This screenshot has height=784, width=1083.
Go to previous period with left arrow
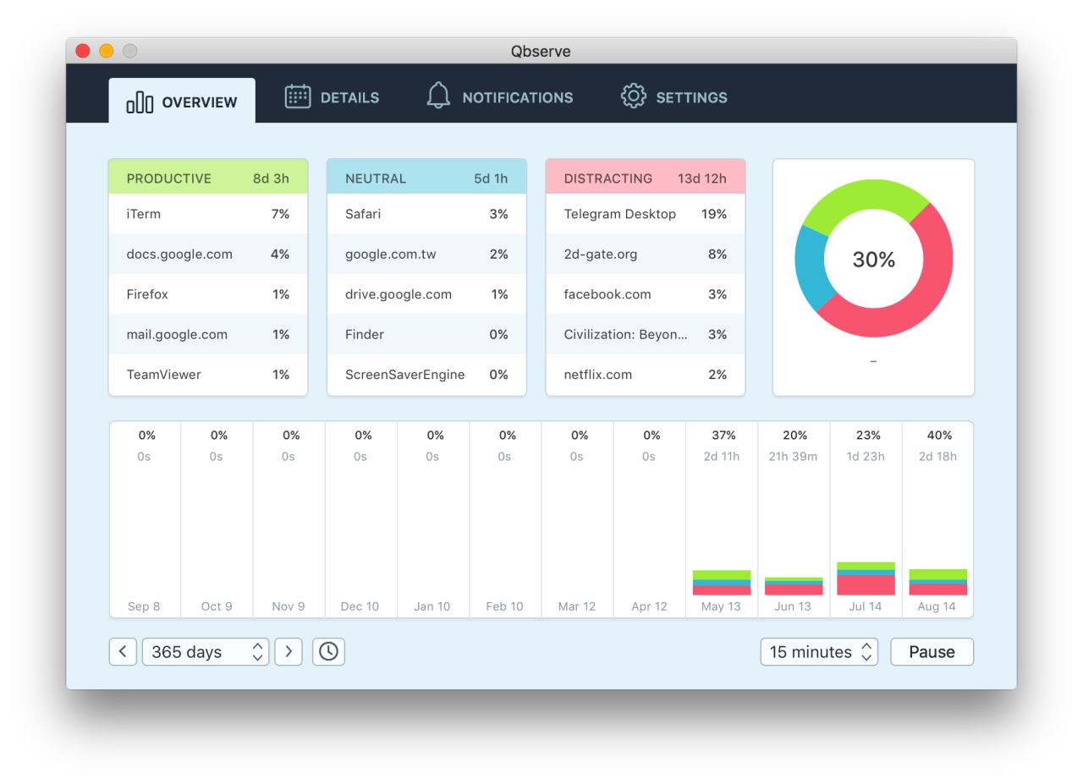[123, 652]
